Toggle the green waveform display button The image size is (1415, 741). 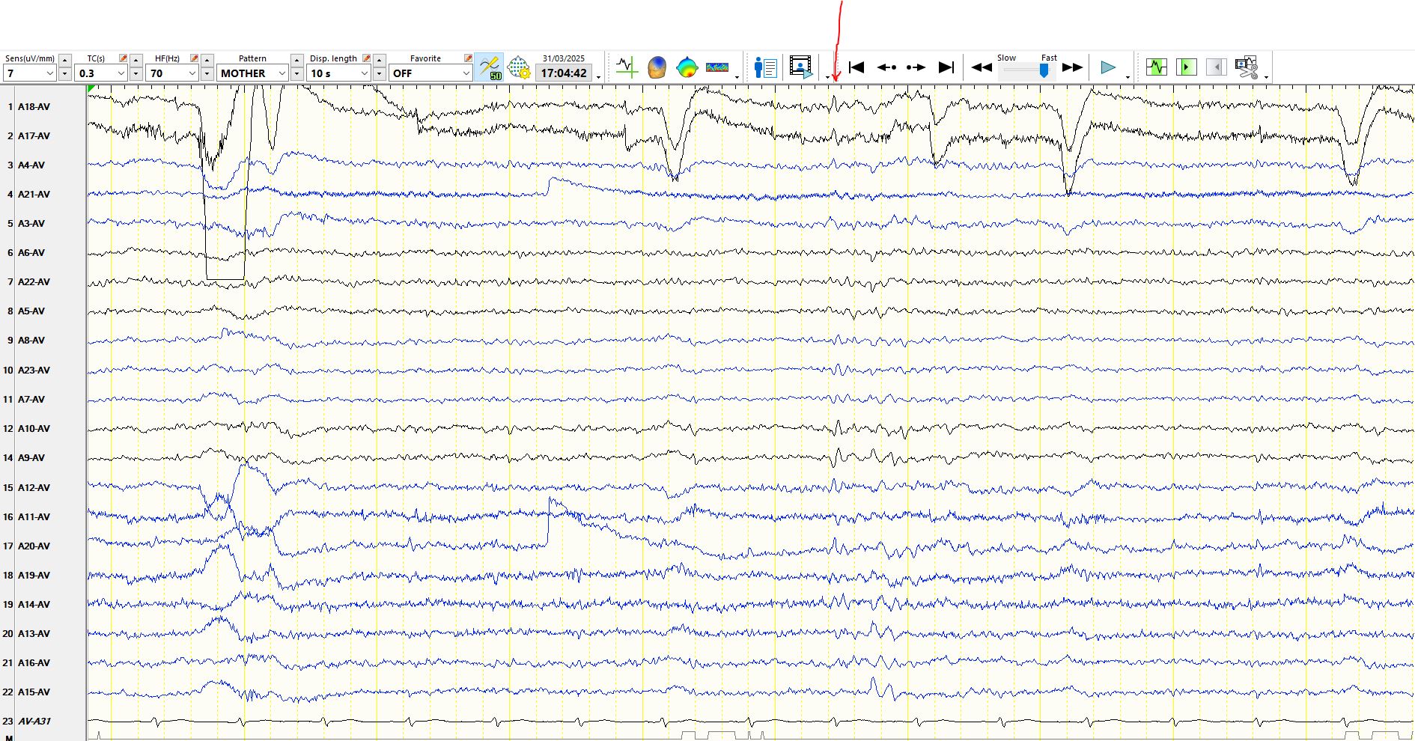coord(1156,67)
